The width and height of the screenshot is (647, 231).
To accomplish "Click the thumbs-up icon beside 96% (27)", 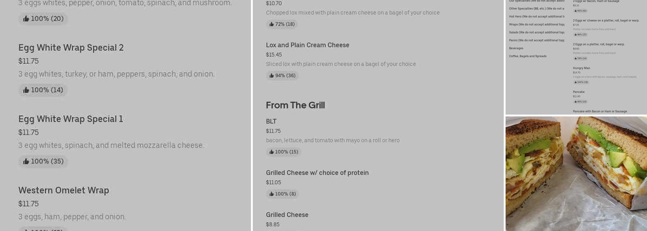I will [x=575, y=35].
